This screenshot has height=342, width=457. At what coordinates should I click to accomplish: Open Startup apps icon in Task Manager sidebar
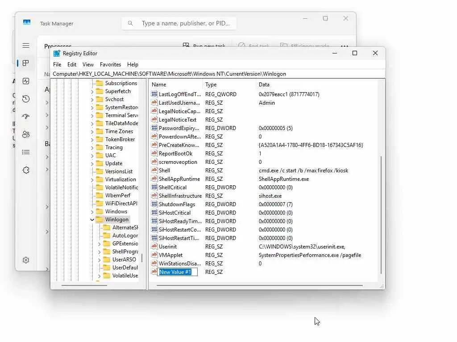pyautogui.click(x=25, y=116)
